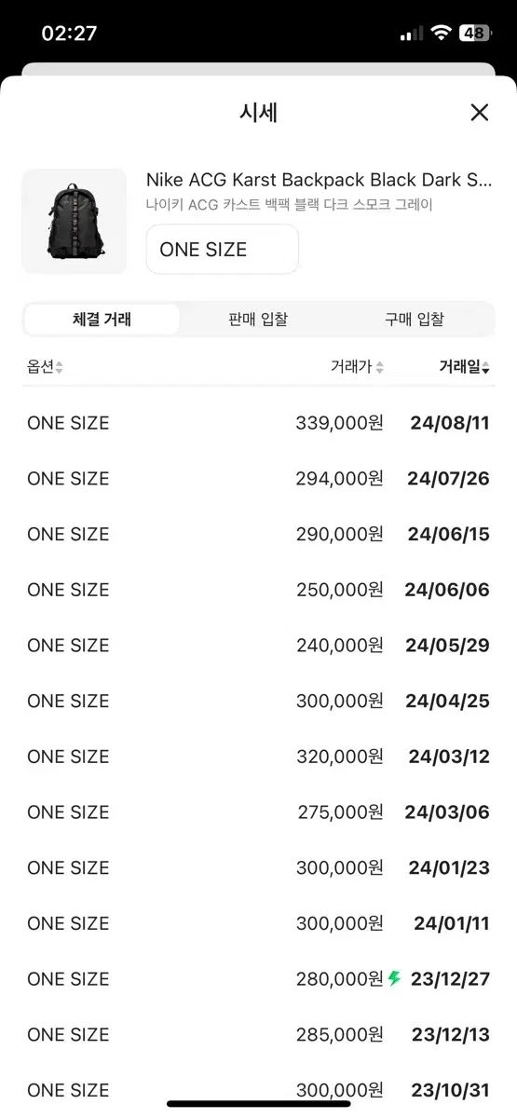Tap the Wi-Fi icon in the status bar
This screenshot has width=517, height=1118.
pos(441,33)
